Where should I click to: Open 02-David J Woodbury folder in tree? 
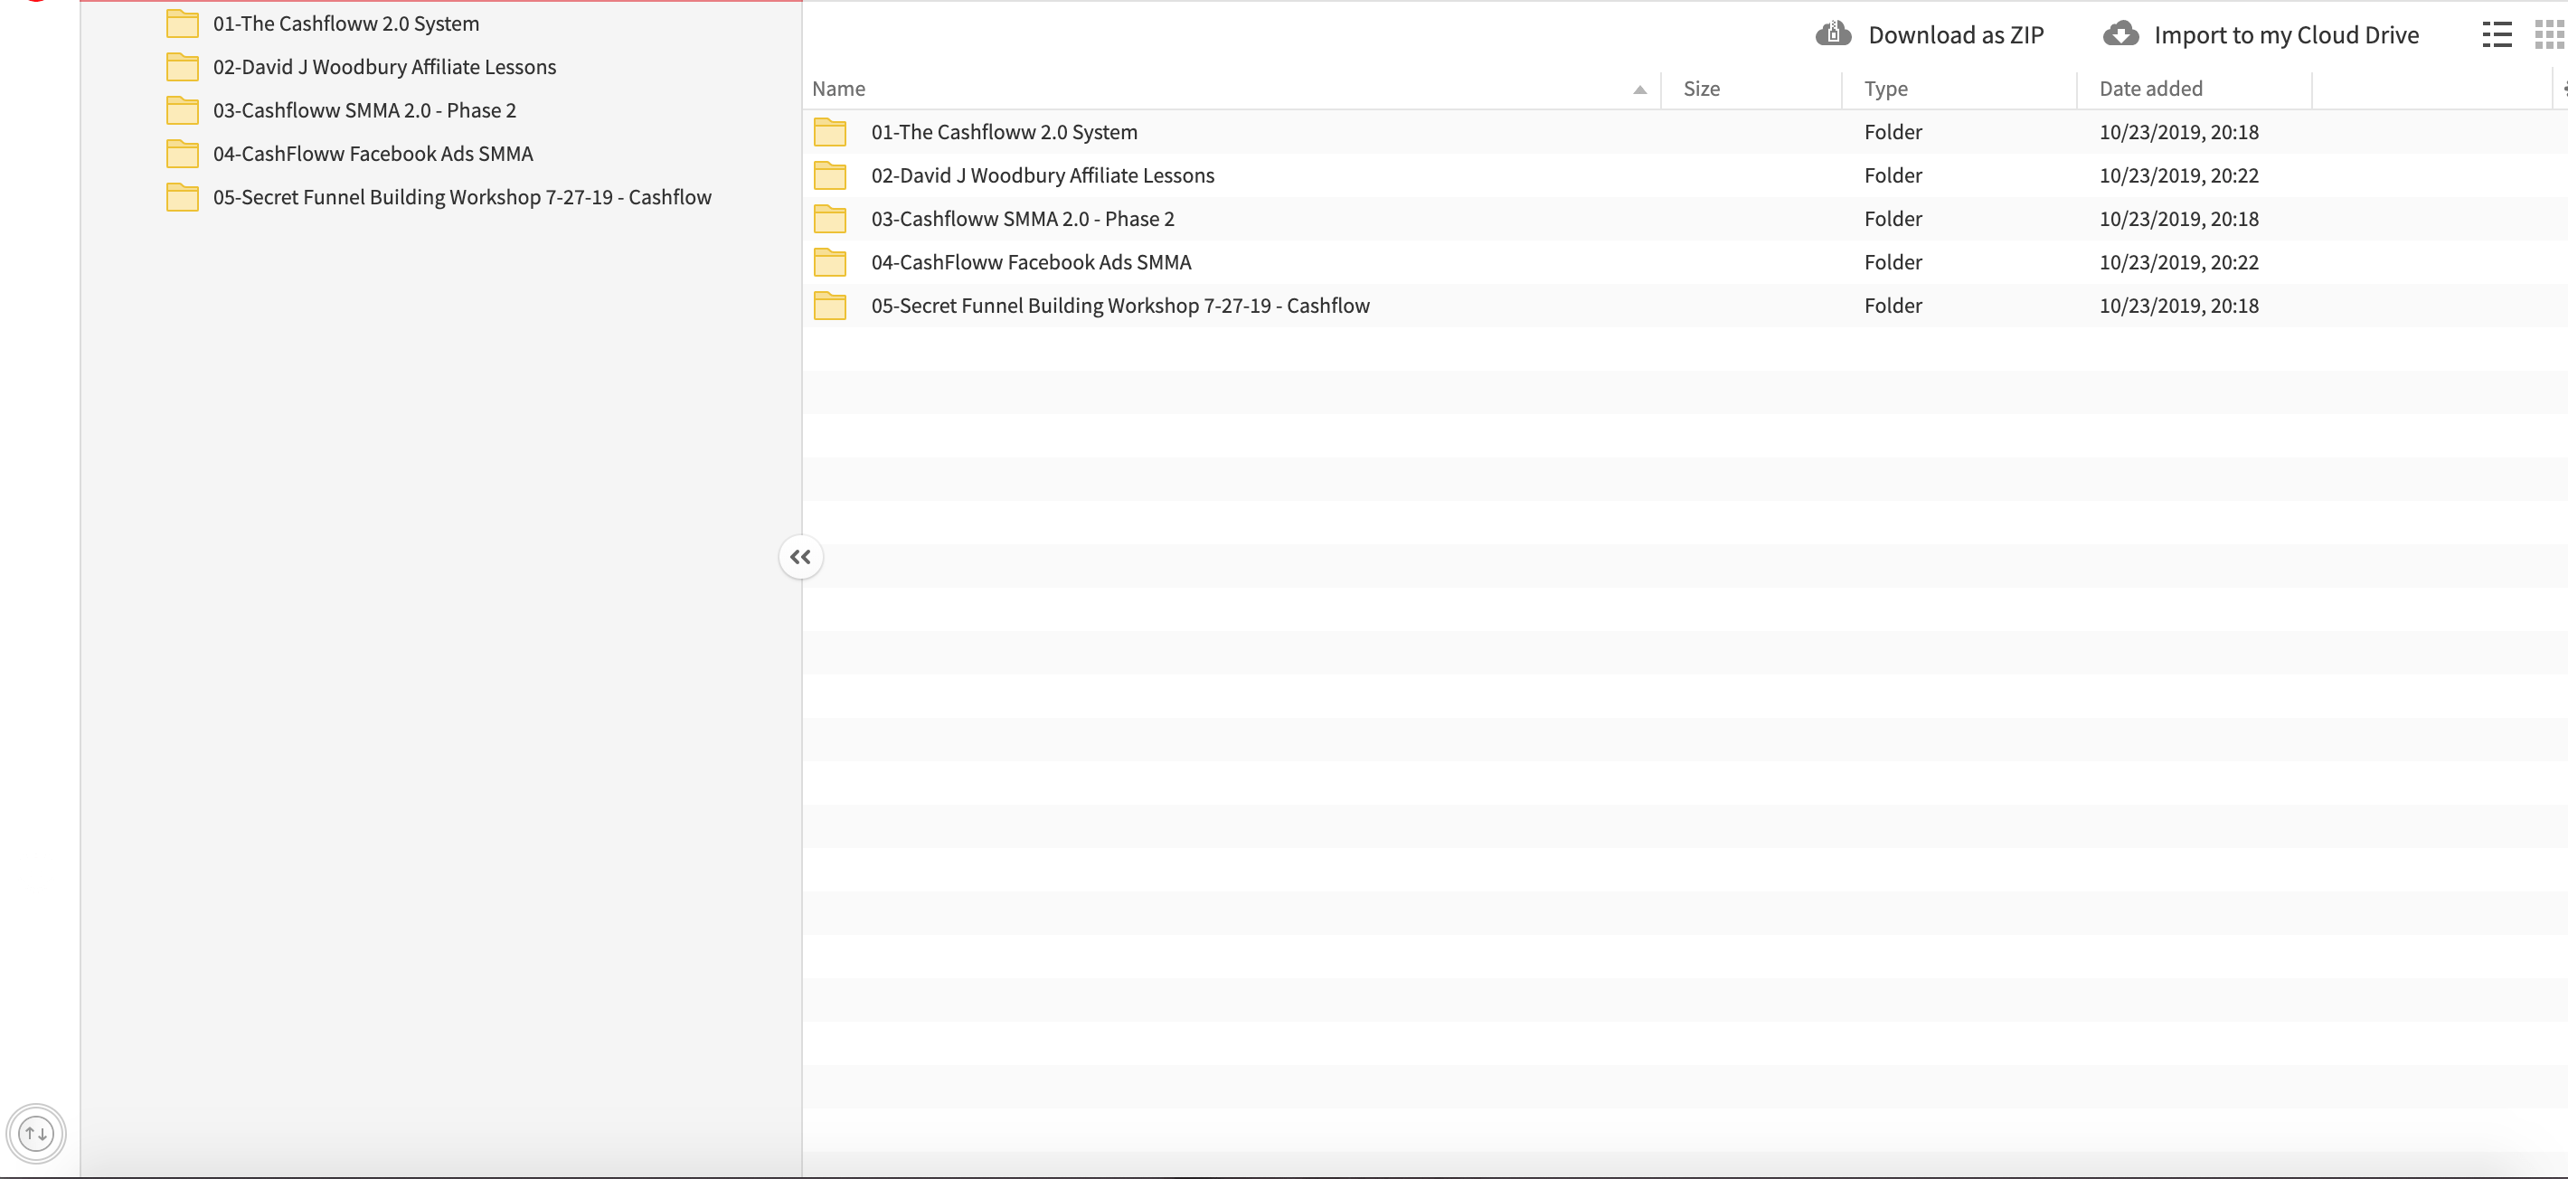[383, 67]
